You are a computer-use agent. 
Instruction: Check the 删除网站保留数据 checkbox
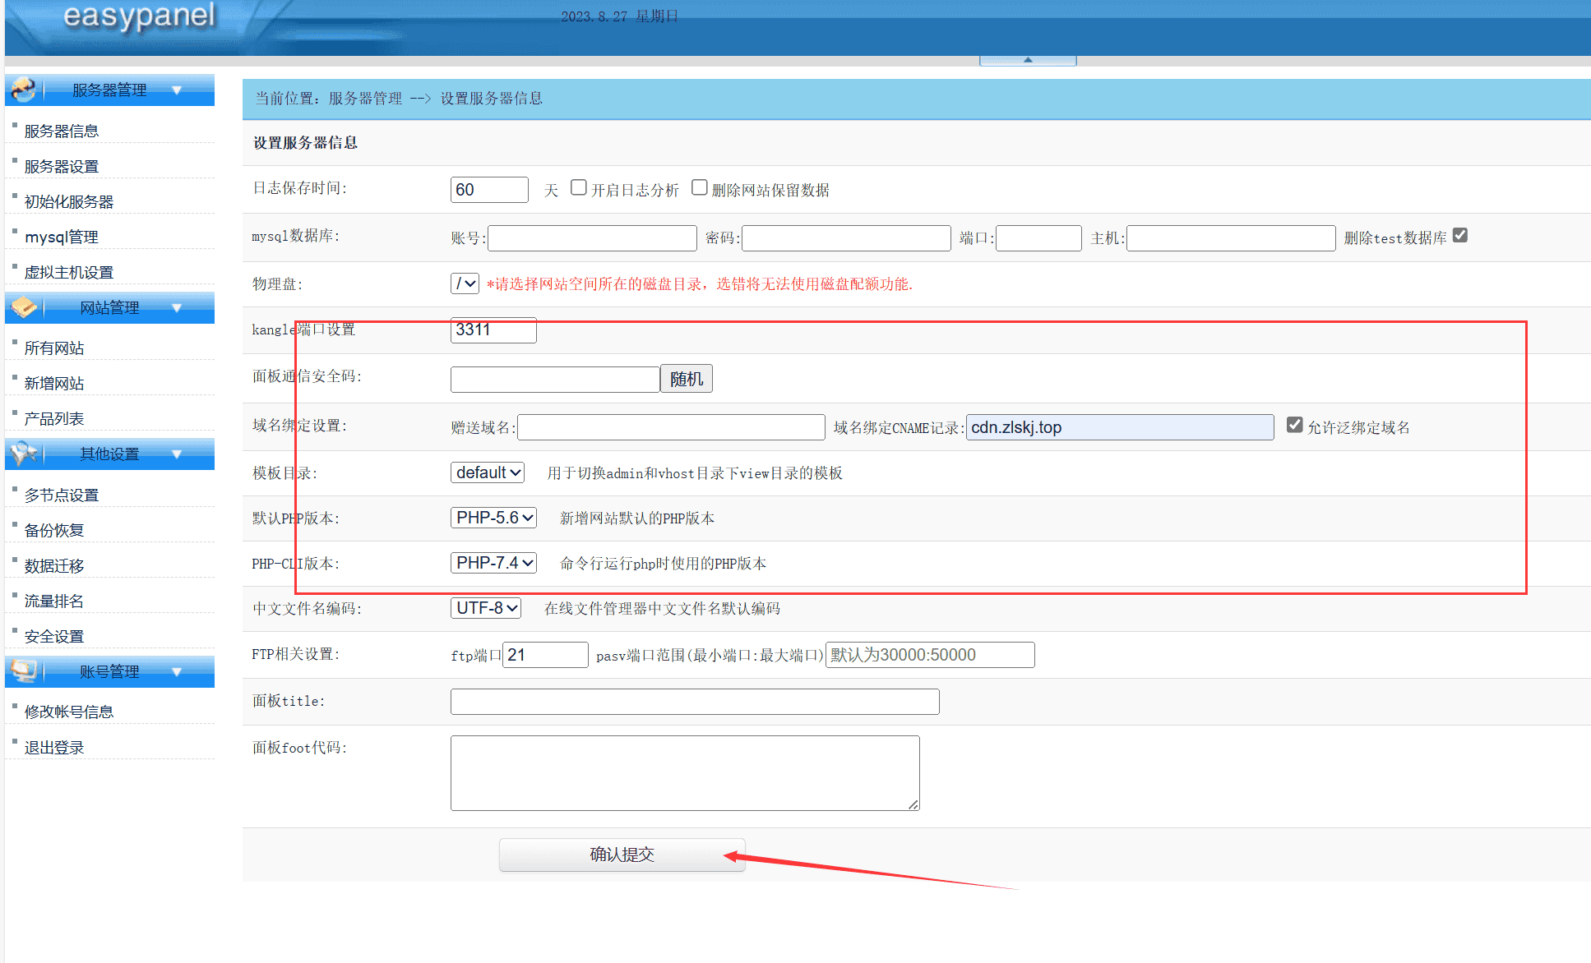[x=699, y=187]
